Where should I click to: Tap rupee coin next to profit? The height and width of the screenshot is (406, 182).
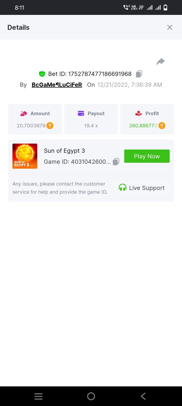click(162, 126)
